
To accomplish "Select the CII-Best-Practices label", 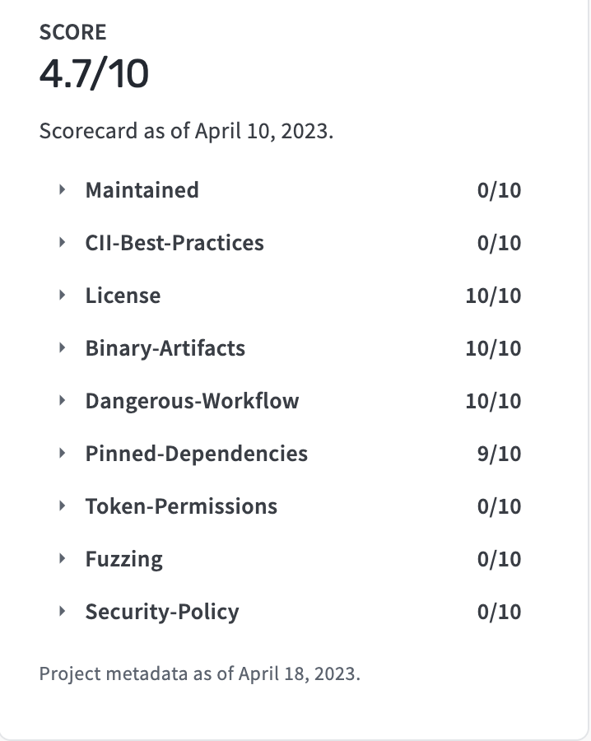I will pyautogui.click(x=175, y=243).
